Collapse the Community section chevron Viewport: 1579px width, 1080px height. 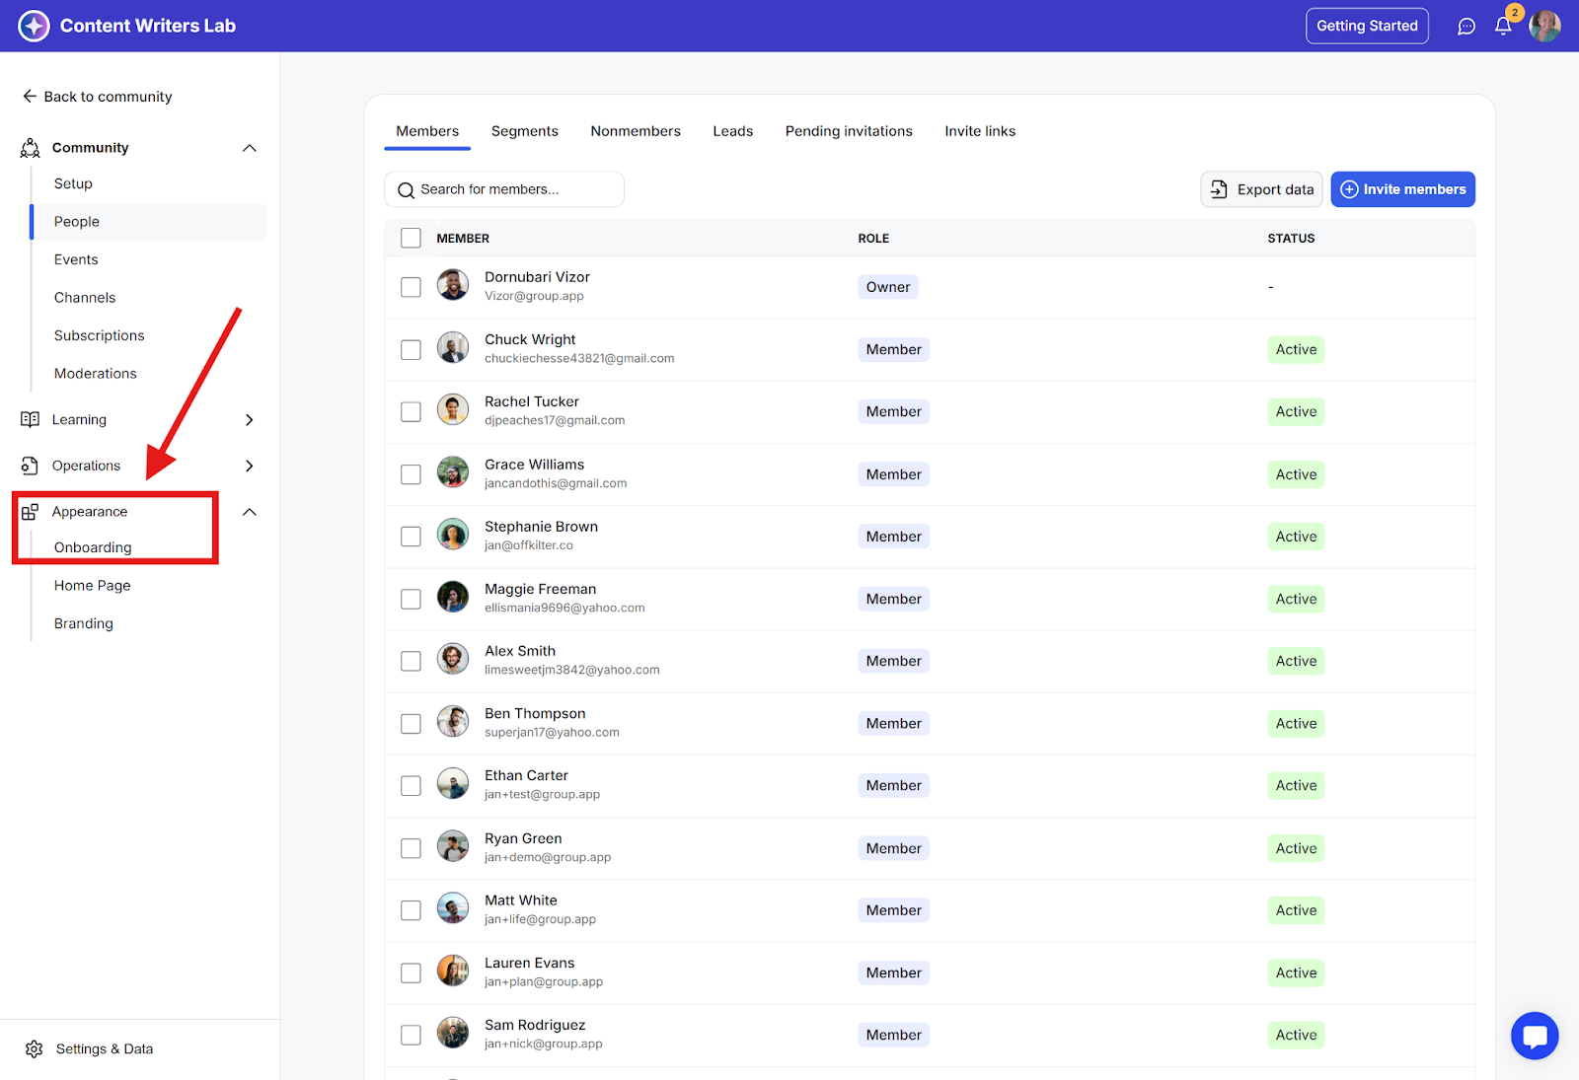[250, 148]
